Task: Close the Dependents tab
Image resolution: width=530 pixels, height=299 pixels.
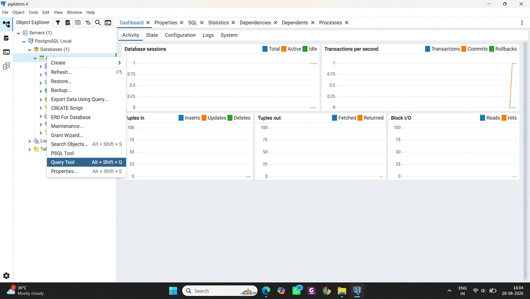Action: click(313, 22)
